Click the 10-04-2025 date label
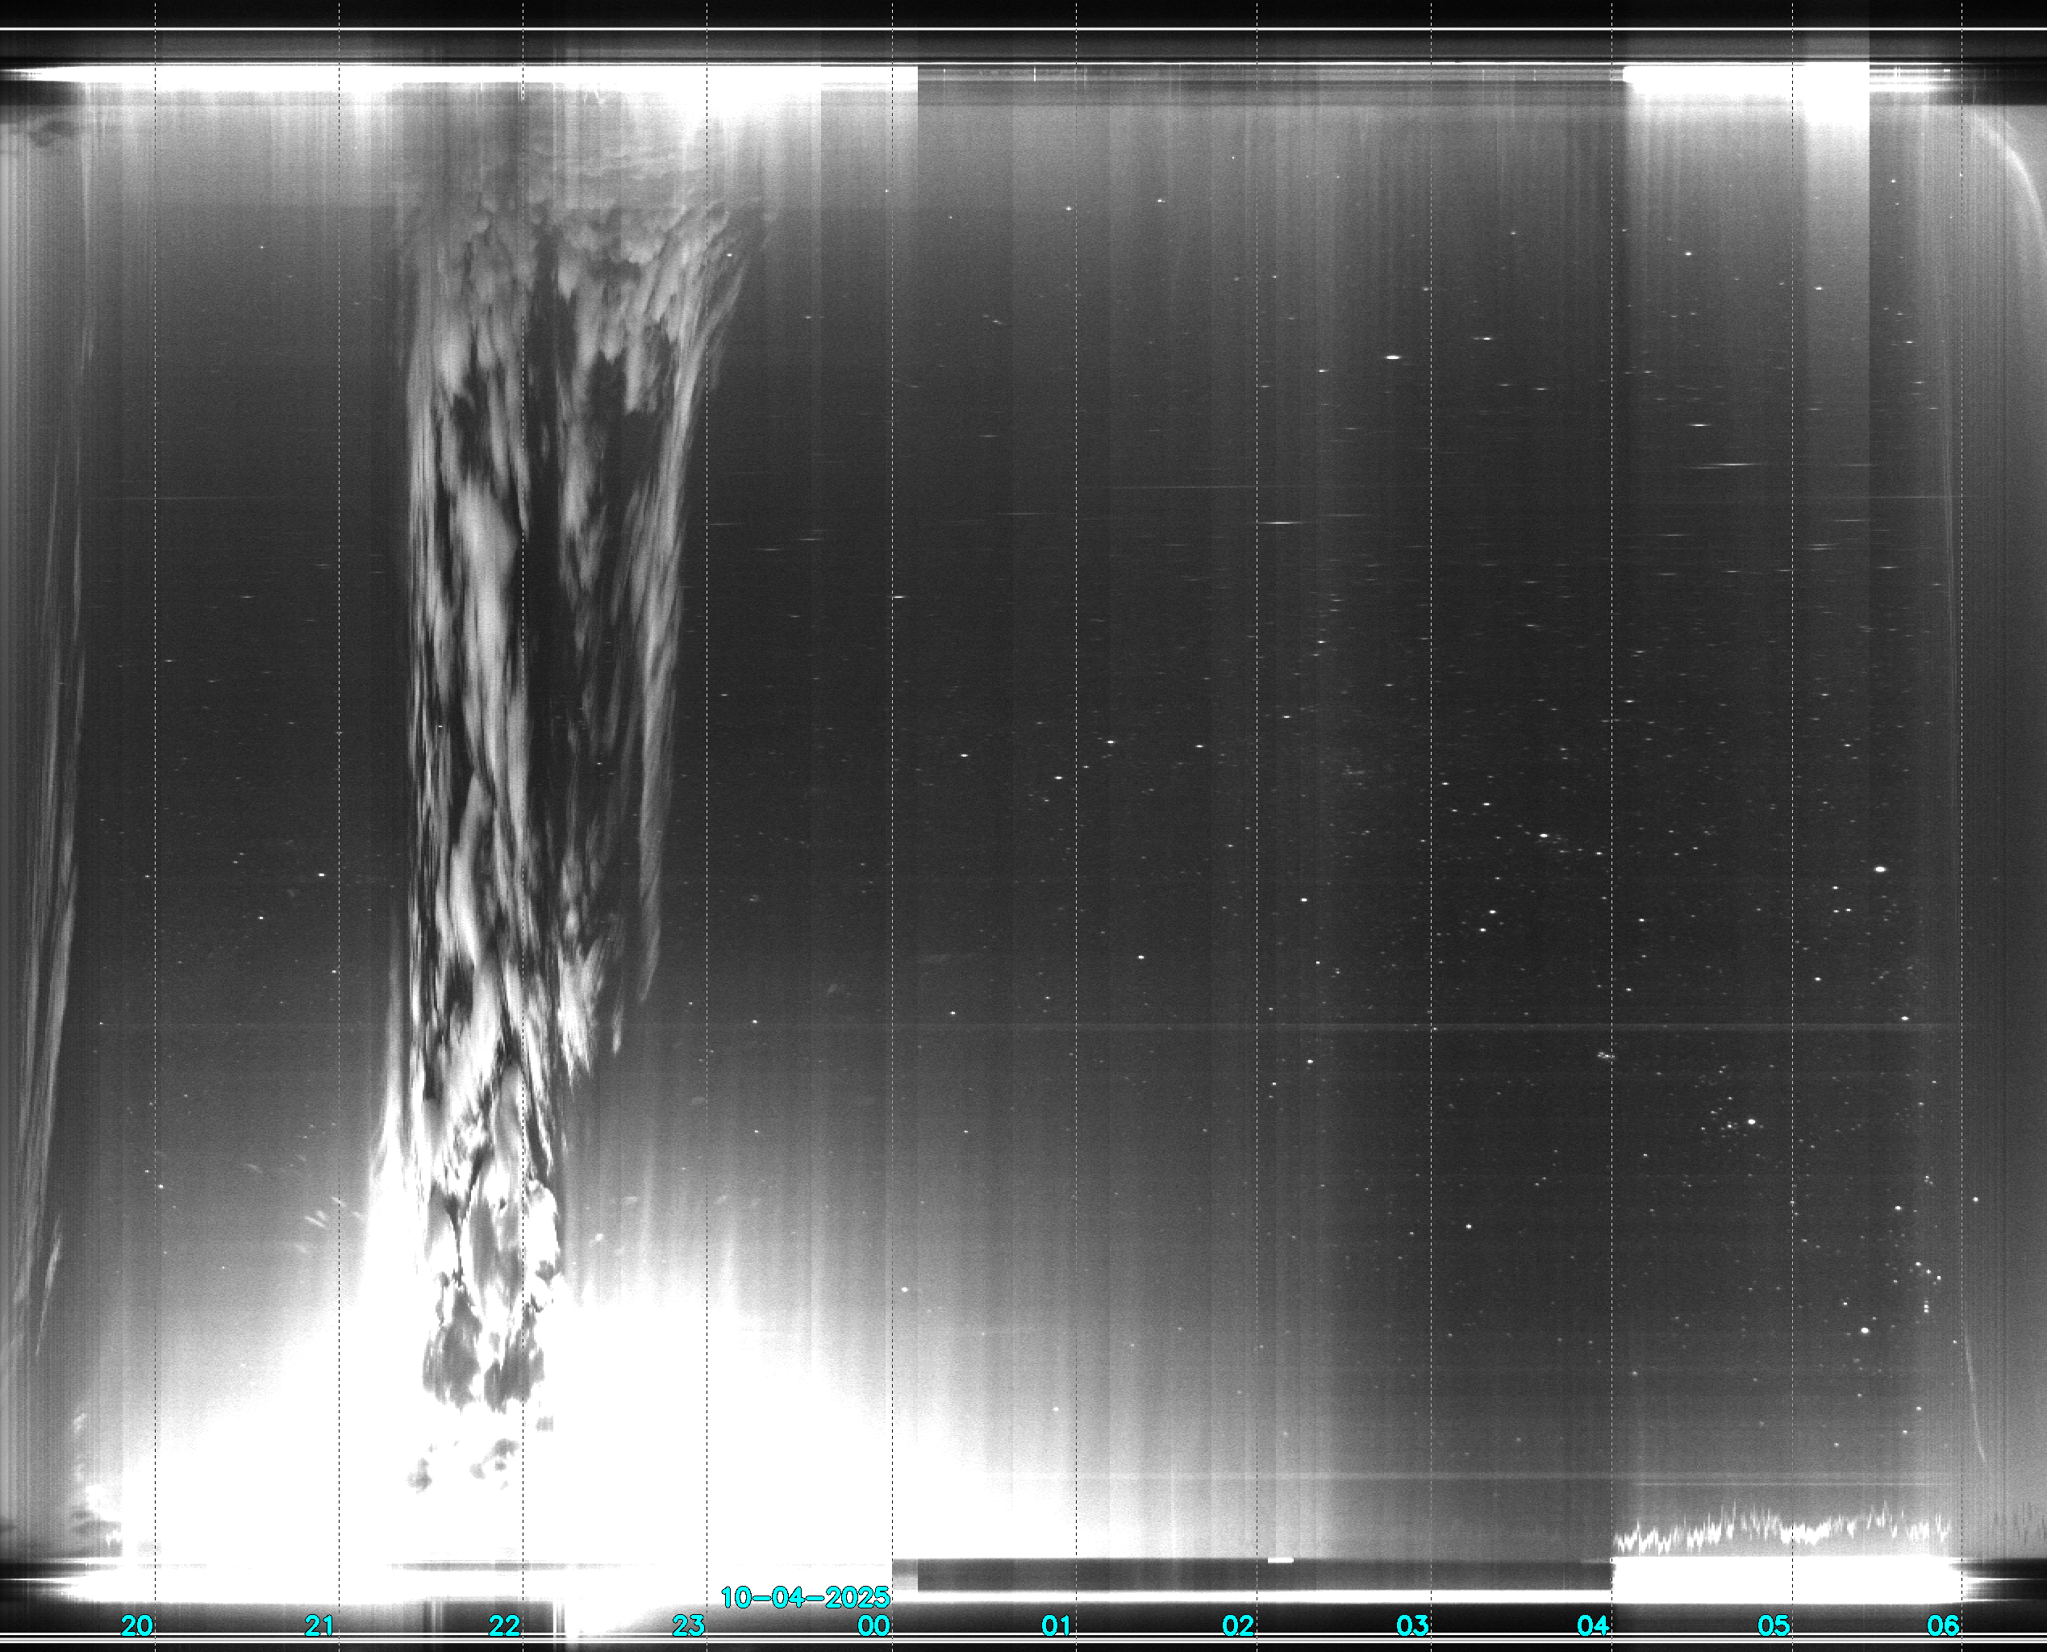The width and height of the screenshot is (2047, 1652). 805,1597
